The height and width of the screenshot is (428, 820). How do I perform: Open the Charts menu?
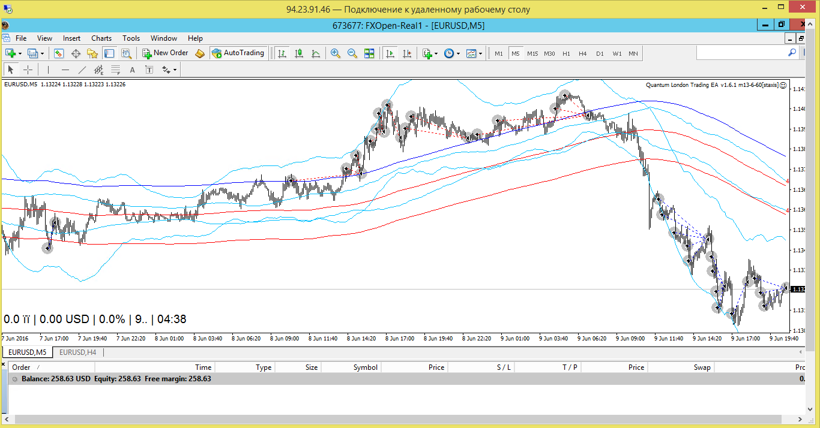101,38
